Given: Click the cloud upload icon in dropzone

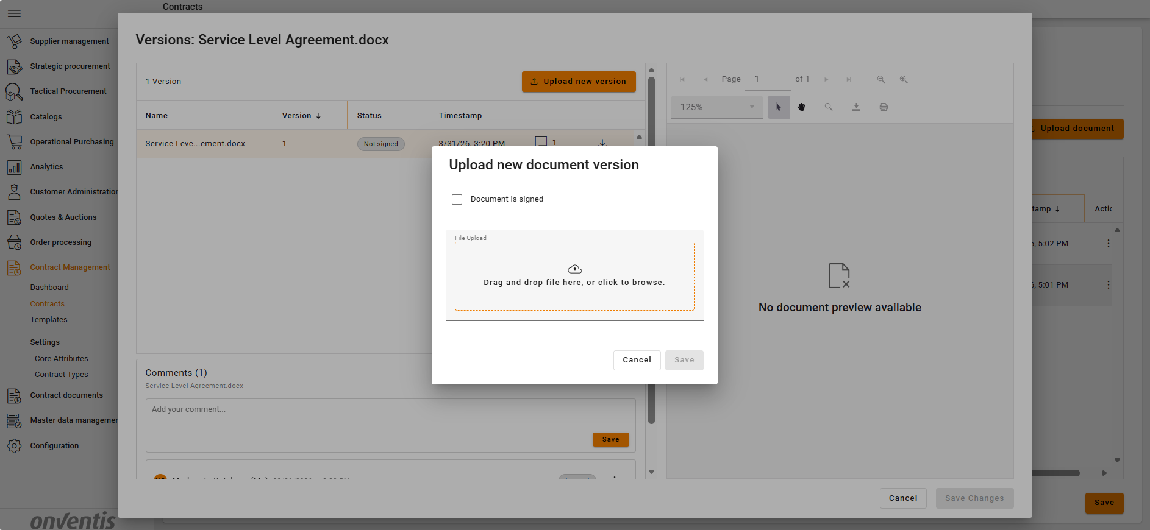Looking at the screenshot, I should 574,269.
